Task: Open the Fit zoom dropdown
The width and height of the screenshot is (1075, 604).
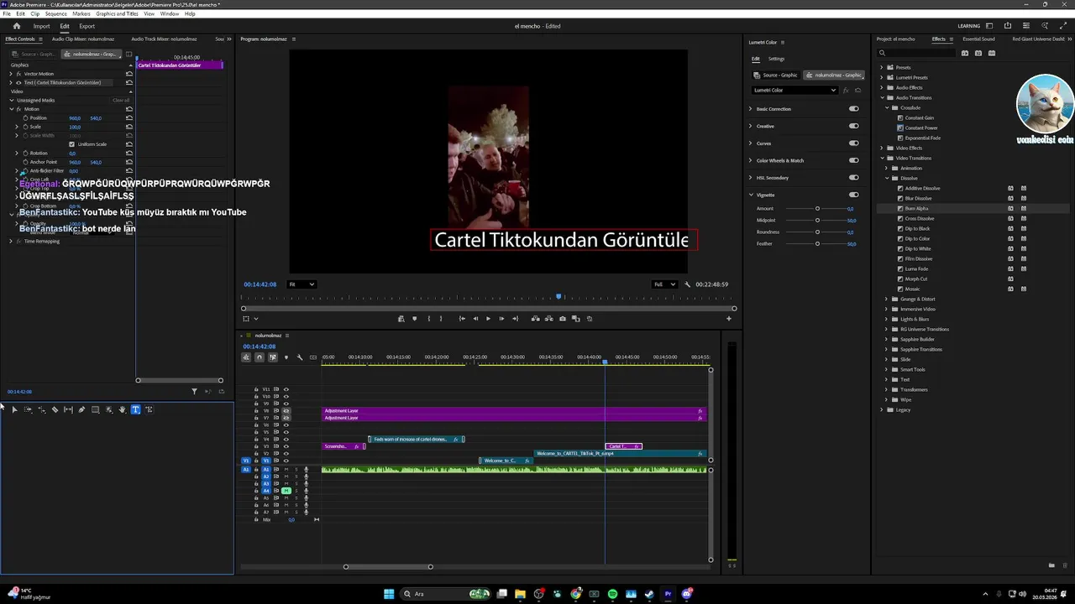Action: click(302, 284)
